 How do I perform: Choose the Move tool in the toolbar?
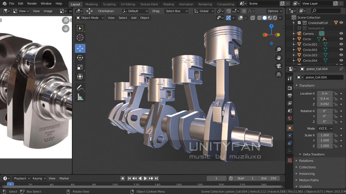(x=80, y=48)
